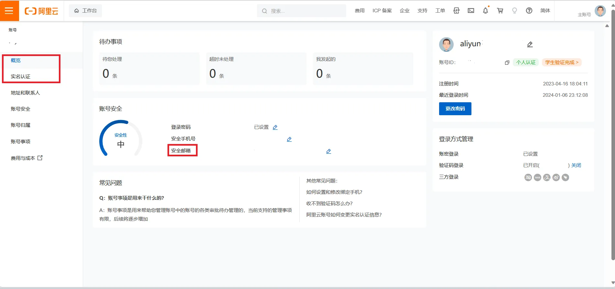Open the hamburger menu at top-left
Viewport: 615px width, 289px height.
pyautogui.click(x=9, y=11)
